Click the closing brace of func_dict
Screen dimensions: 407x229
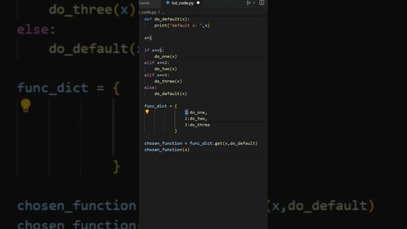tap(176, 131)
